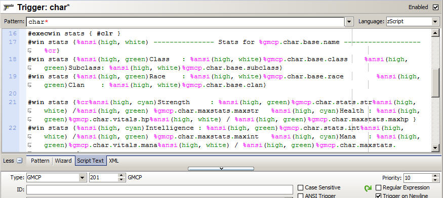
Task: Click line number 17 in gutter
Action: click(13, 42)
